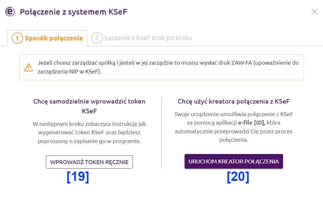The width and height of the screenshot is (323, 199).
Task: Click the WPROWADŹ TOKEN RĘCZNIE button
Action: 89,162
